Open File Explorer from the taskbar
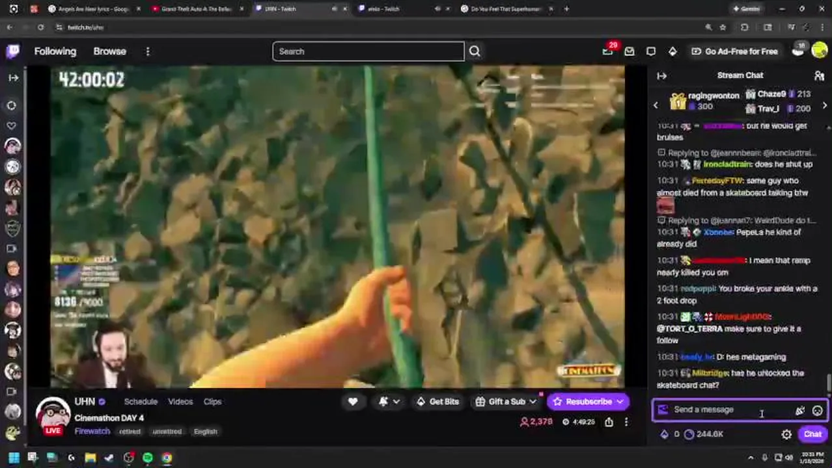This screenshot has width=832, height=468. 90,458
